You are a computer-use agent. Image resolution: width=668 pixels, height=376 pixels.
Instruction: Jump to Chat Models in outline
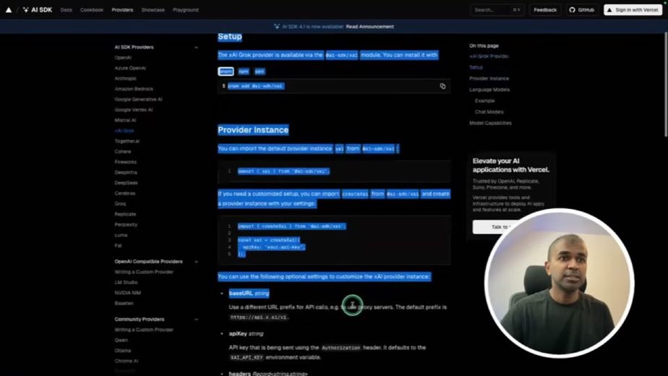489,111
